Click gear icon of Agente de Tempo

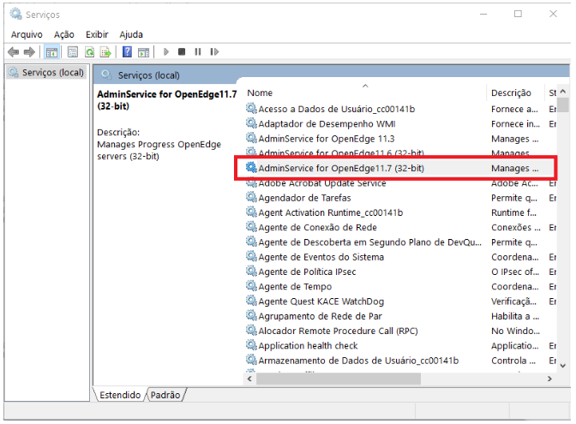coord(251,285)
